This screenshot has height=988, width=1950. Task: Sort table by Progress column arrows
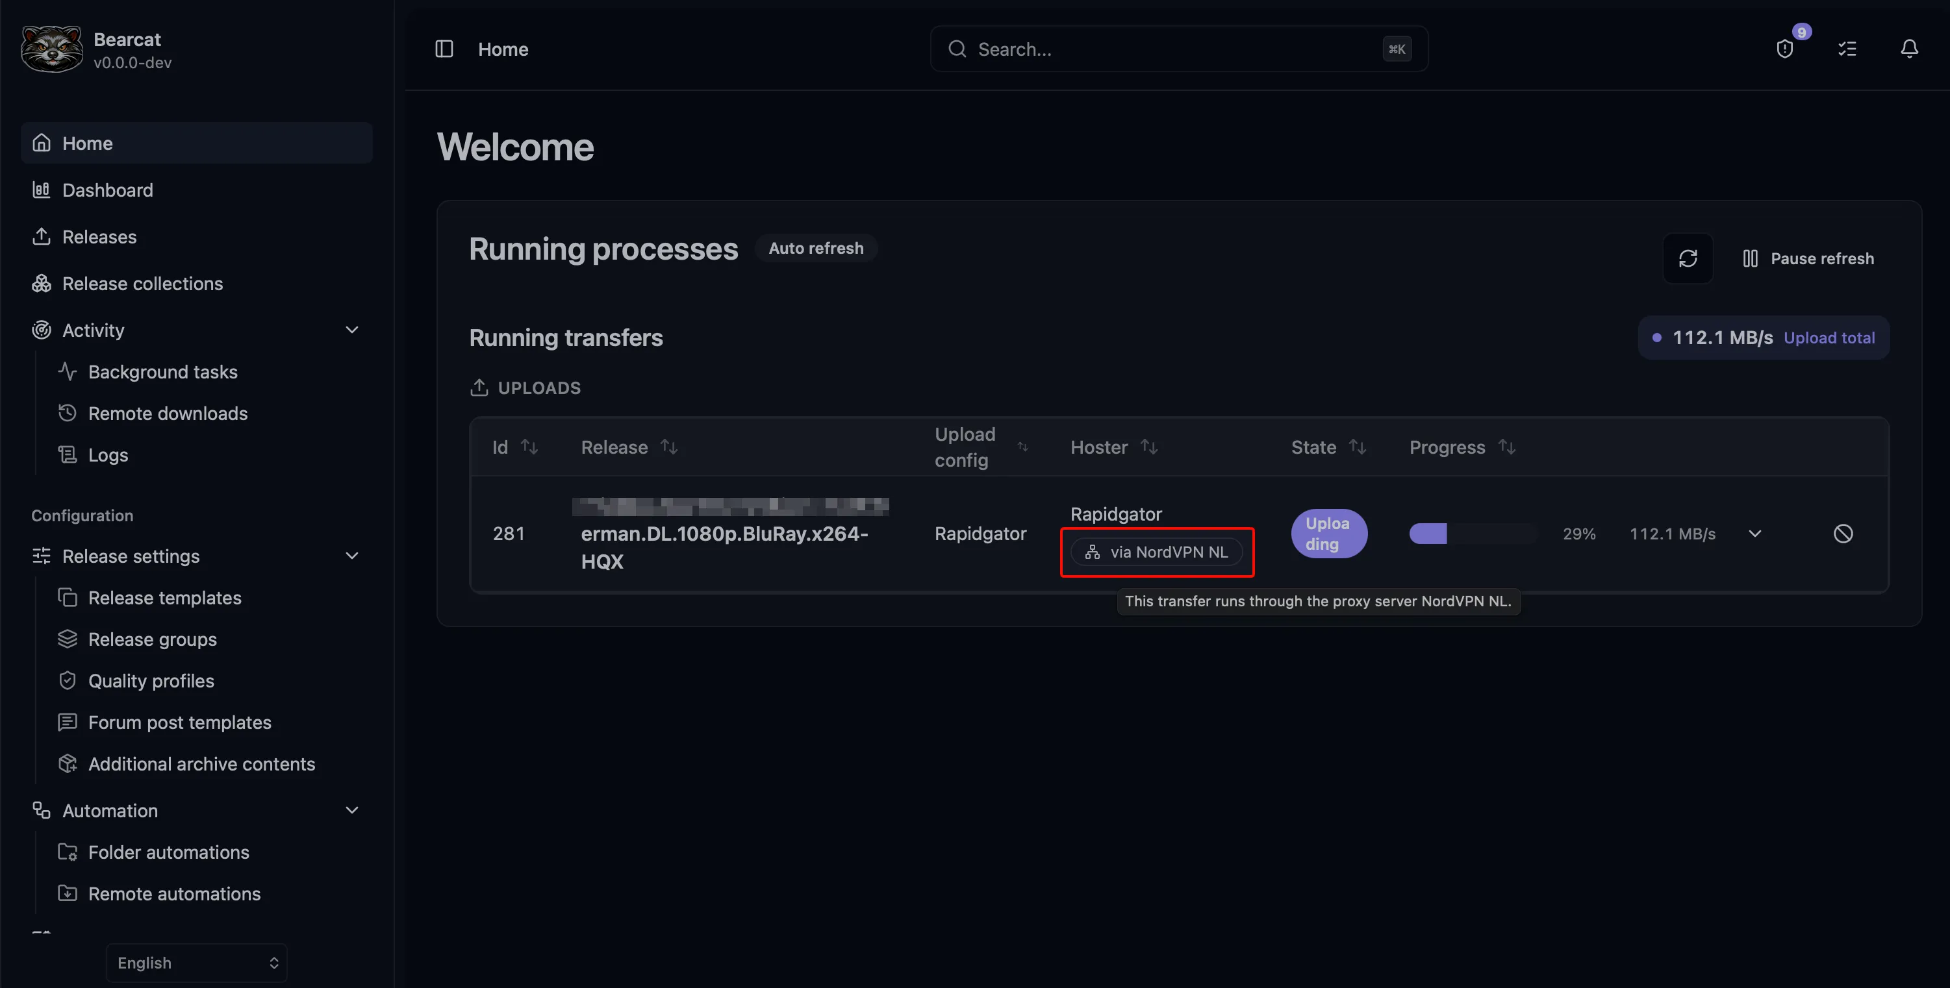pyautogui.click(x=1507, y=447)
